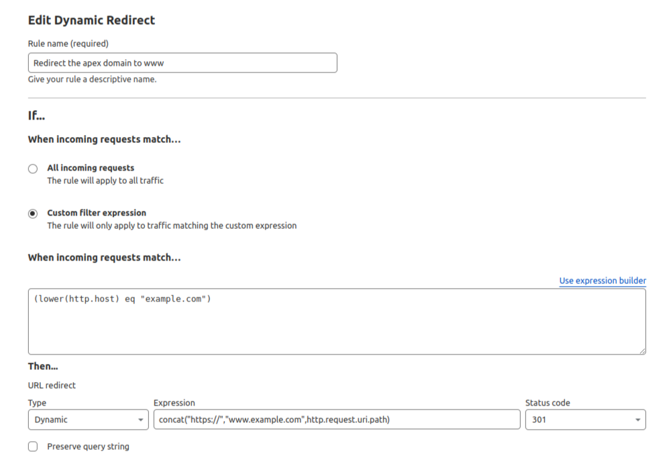This screenshot has width=671, height=470.
Task: Enable the Preserve query string checkbox
Action: (33, 446)
